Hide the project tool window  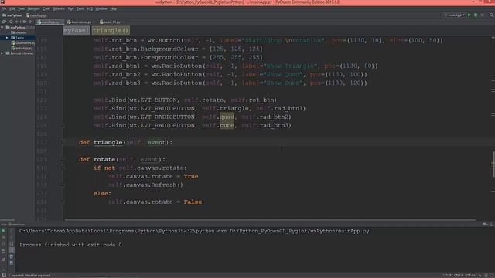[x=31, y=22]
